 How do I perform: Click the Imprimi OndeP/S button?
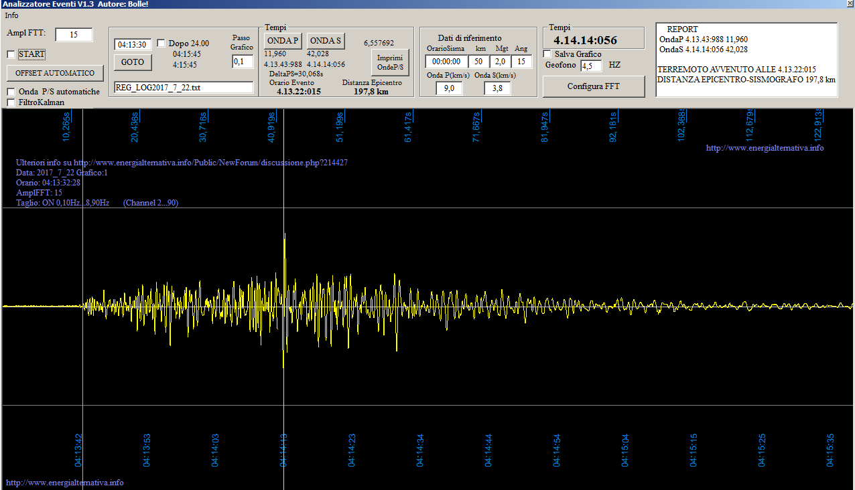[x=389, y=62]
